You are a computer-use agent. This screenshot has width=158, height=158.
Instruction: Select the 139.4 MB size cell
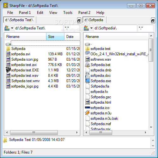pyautogui.click(x=55, y=54)
